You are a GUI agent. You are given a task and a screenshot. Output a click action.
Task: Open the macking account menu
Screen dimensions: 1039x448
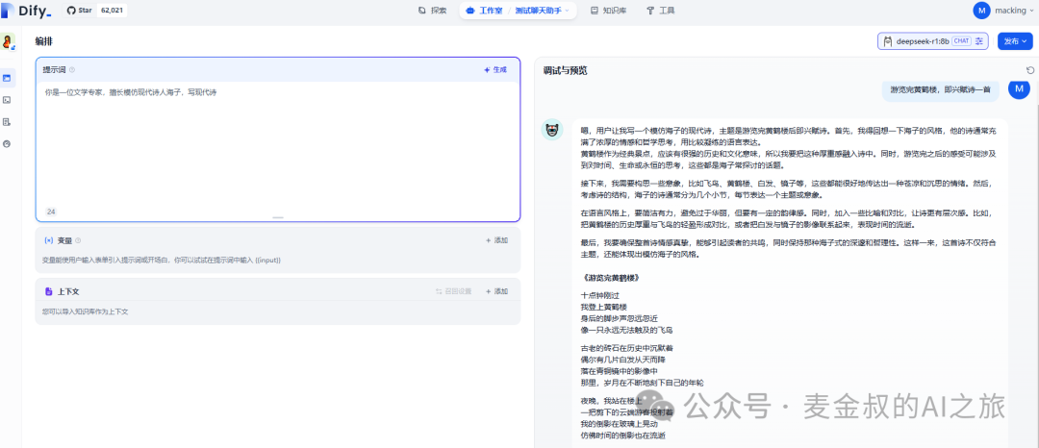[x=1002, y=11]
